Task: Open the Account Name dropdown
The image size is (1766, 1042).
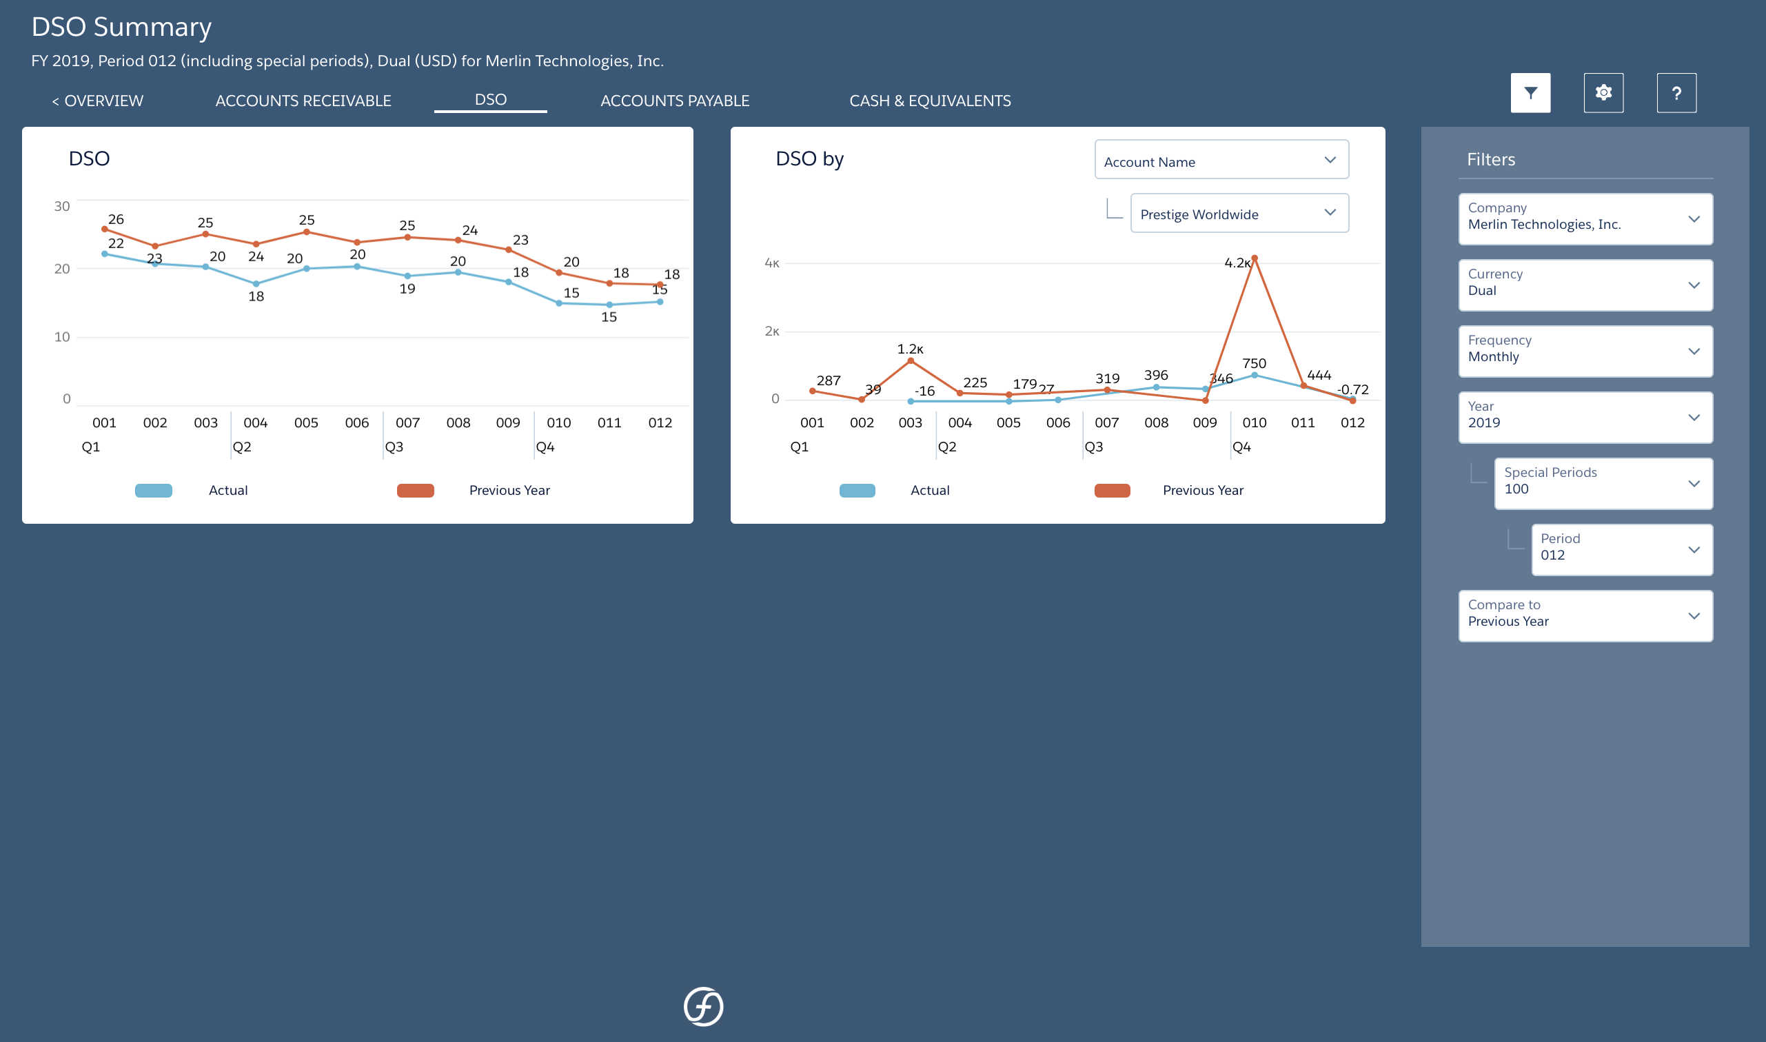Action: [x=1222, y=160]
